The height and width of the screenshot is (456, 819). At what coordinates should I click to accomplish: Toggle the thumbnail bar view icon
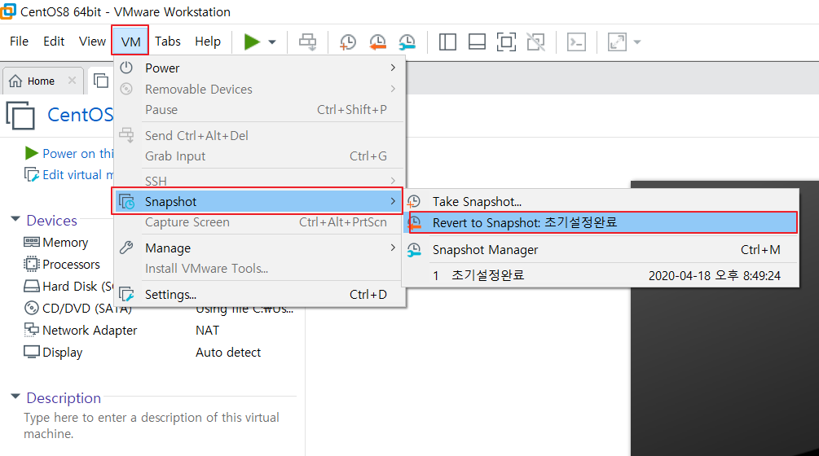[477, 42]
